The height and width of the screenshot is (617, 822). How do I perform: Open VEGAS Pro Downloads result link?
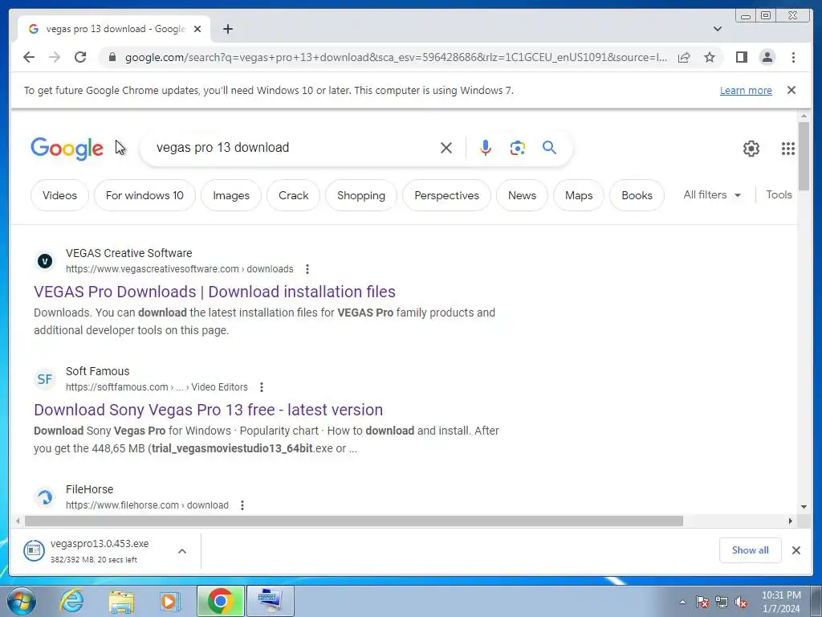[214, 292]
